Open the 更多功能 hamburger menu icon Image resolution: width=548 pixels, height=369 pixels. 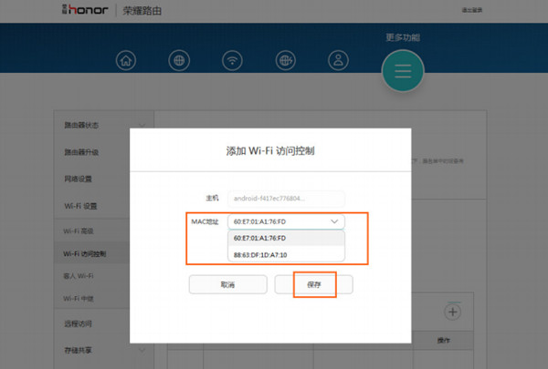click(403, 71)
